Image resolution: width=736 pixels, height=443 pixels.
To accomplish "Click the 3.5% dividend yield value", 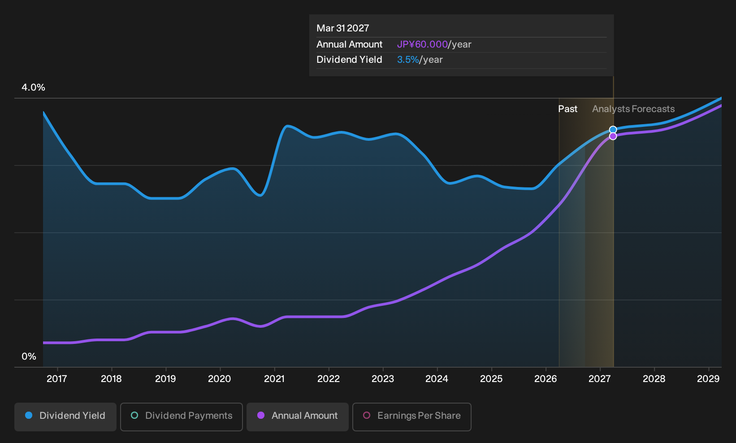I will pyautogui.click(x=408, y=60).
